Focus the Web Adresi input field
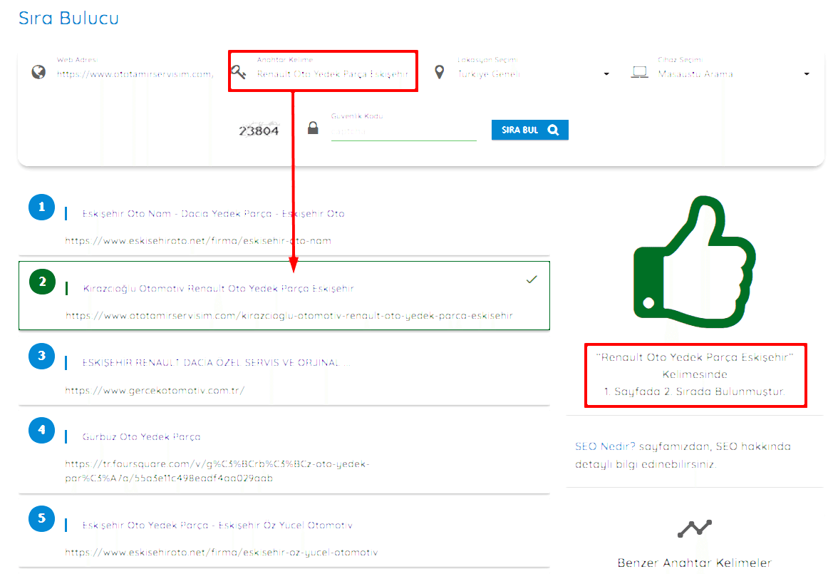This screenshot has width=828, height=574. pyautogui.click(x=135, y=74)
